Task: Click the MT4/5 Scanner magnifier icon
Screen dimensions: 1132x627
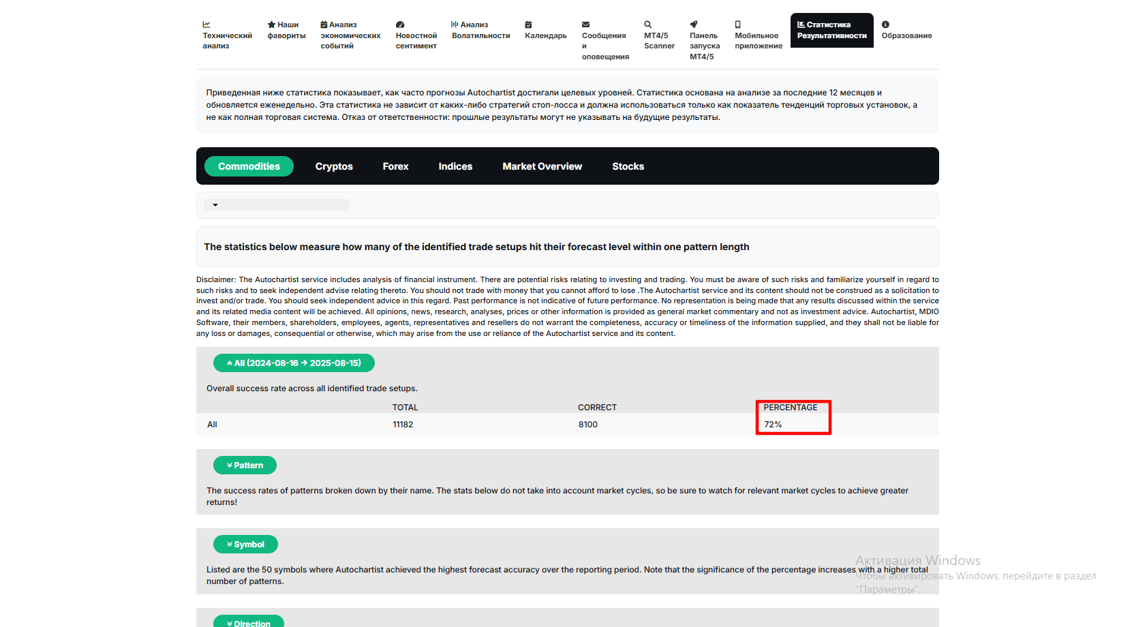Action: tap(648, 25)
